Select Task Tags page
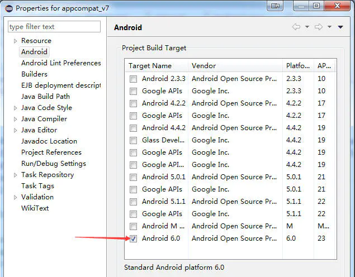The width and height of the screenshot is (355, 277). click(37, 186)
